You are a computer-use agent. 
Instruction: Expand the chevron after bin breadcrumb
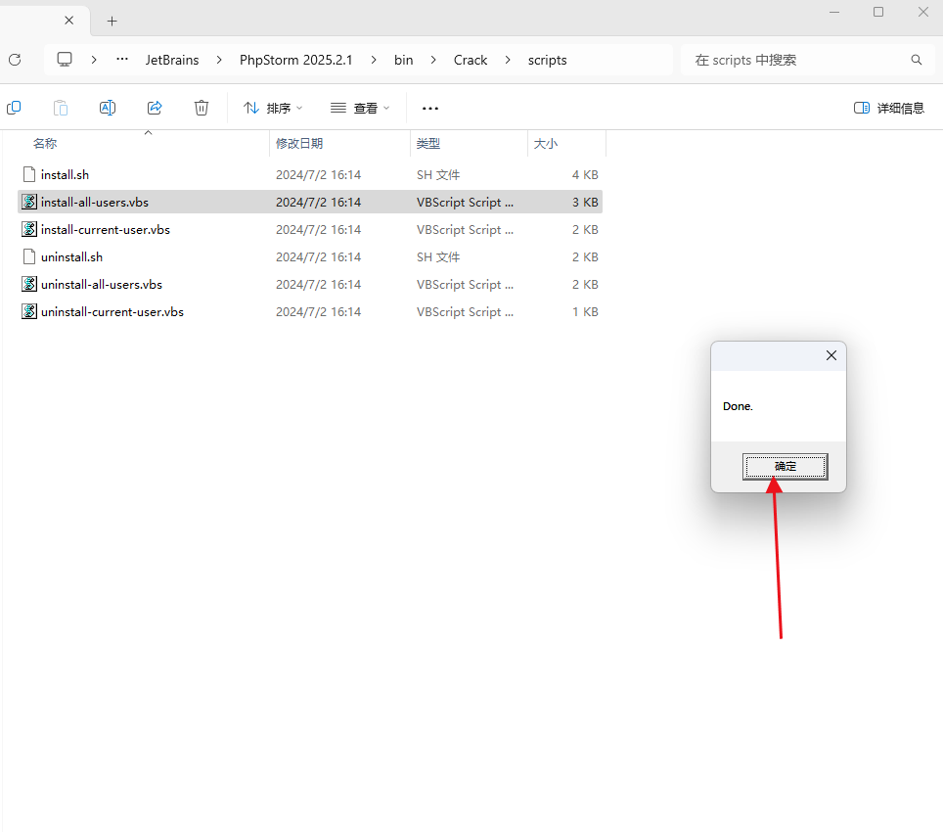pyautogui.click(x=433, y=60)
